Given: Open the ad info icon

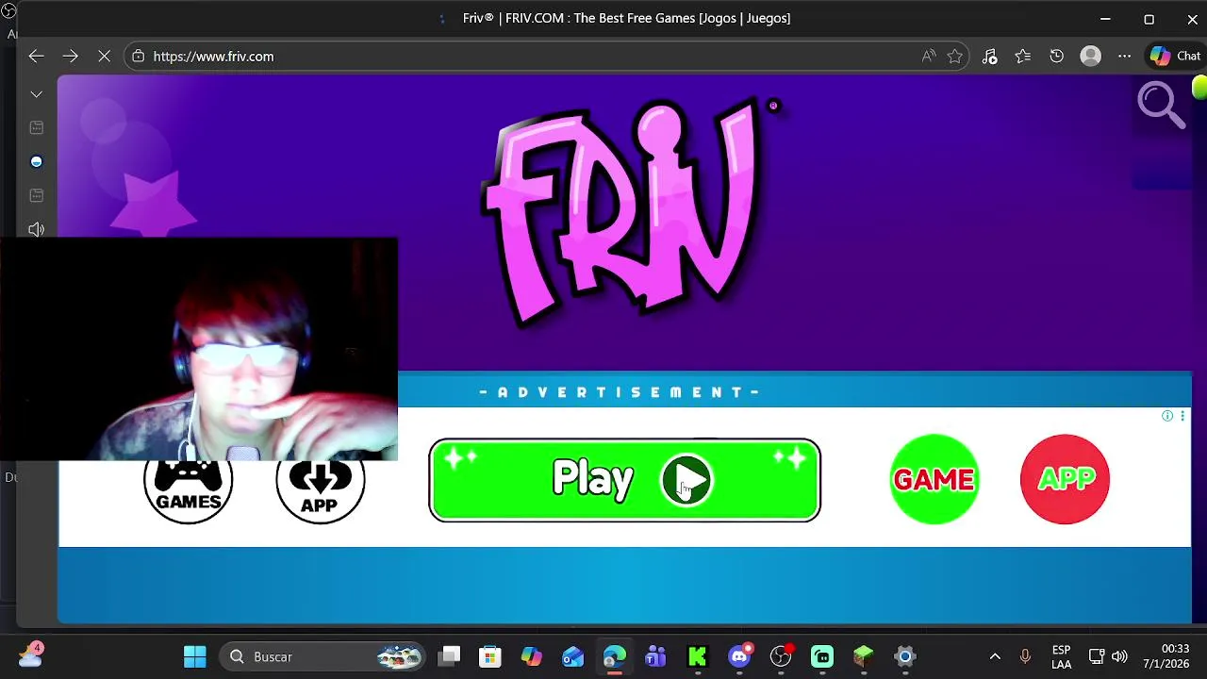Looking at the screenshot, I should coord(1167,416).
